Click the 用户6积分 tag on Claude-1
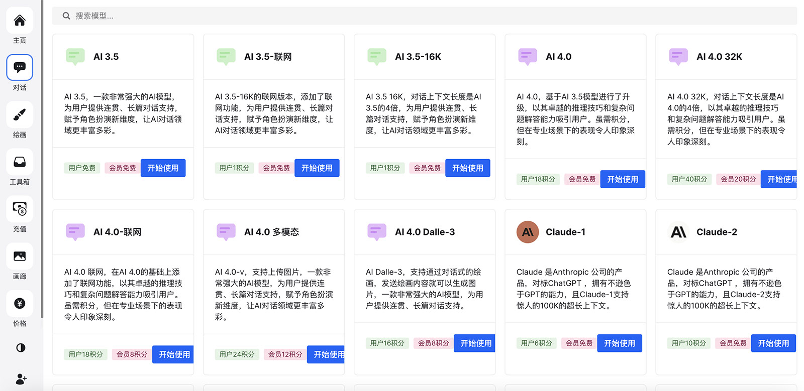Viewport: 804px width, 391px height. click(x=536, y=343)
